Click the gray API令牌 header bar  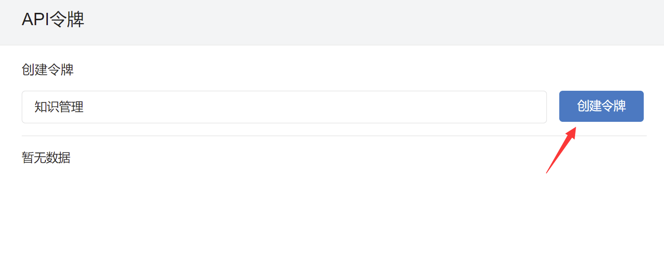(332, 22)
